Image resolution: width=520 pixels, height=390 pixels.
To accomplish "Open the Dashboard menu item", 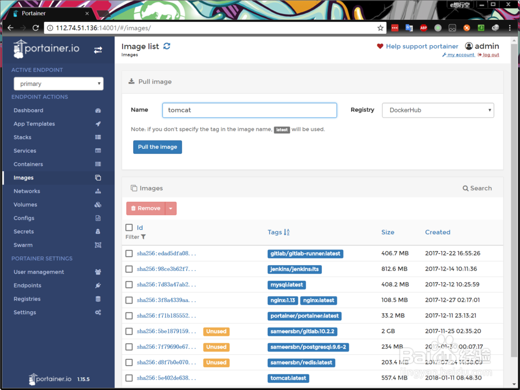I will point(58,110).
